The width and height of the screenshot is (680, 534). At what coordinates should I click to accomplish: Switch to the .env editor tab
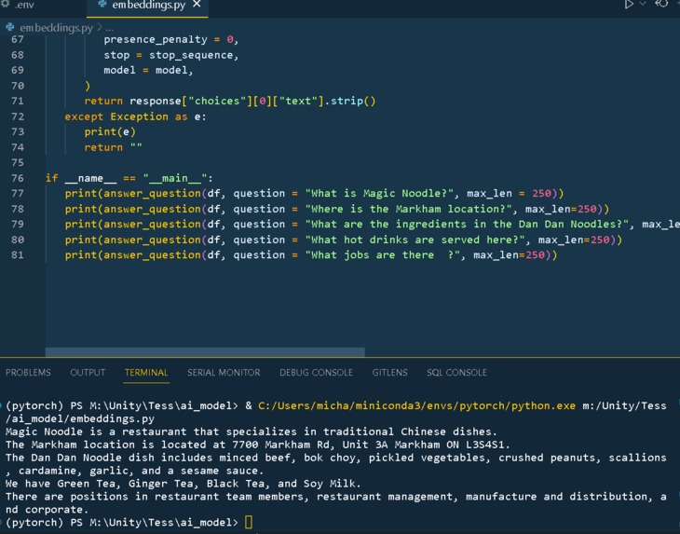pos(19,5)
